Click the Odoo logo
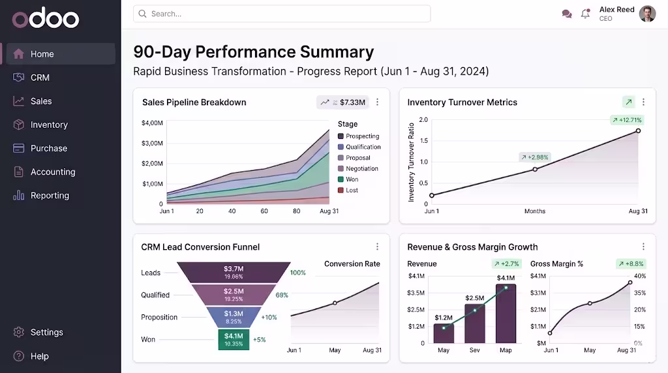 click(x=45, y=18)
